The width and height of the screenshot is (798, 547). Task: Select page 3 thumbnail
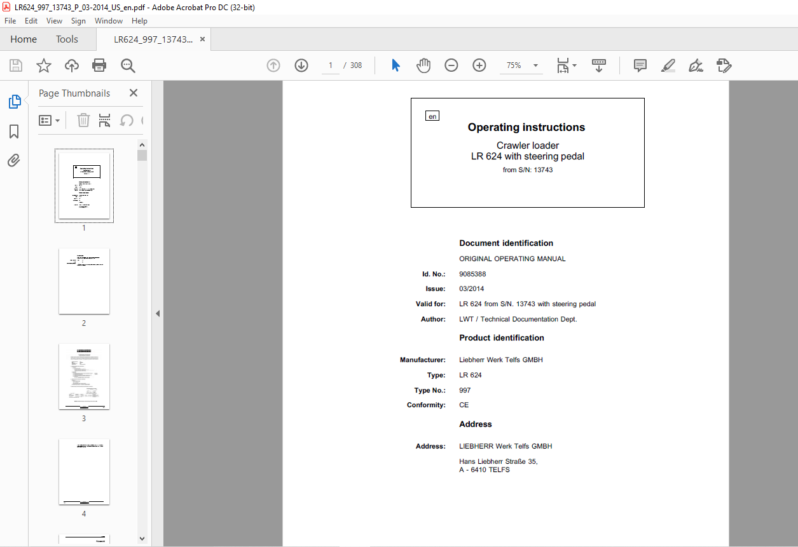[x=84, y=376]
